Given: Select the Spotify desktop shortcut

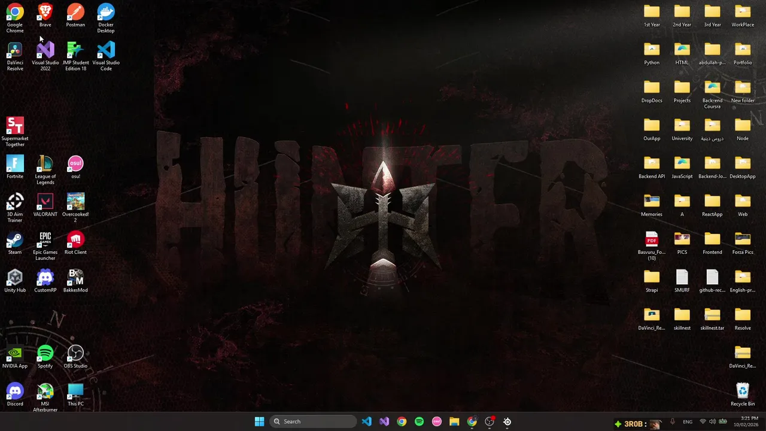Looking at the screenshot, I should click(x=45, y=357).
